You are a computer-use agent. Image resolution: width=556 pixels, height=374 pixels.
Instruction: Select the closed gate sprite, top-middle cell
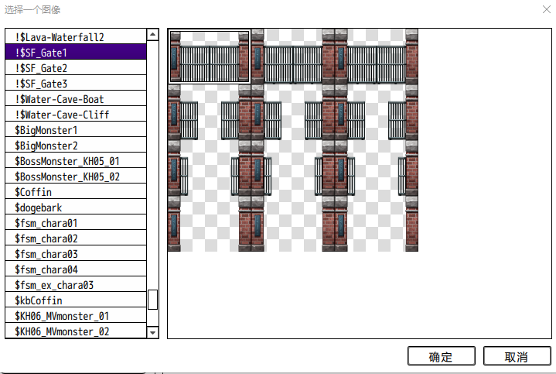click(293, 57)
